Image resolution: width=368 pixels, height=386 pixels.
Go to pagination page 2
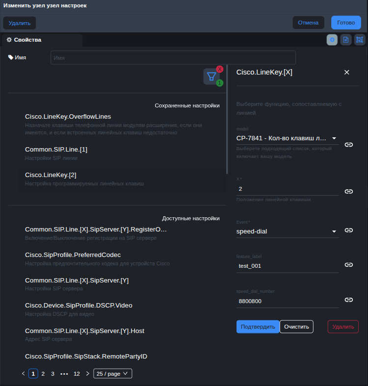click(x=43, y=374)
